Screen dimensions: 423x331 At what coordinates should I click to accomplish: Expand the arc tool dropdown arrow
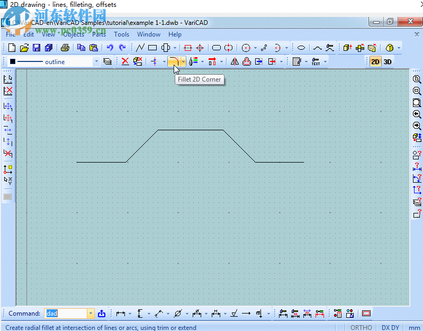click(286, 48)
